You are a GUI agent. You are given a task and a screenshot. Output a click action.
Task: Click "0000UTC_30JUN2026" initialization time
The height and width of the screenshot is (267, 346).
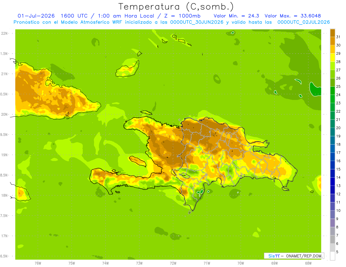coord(197,22)
